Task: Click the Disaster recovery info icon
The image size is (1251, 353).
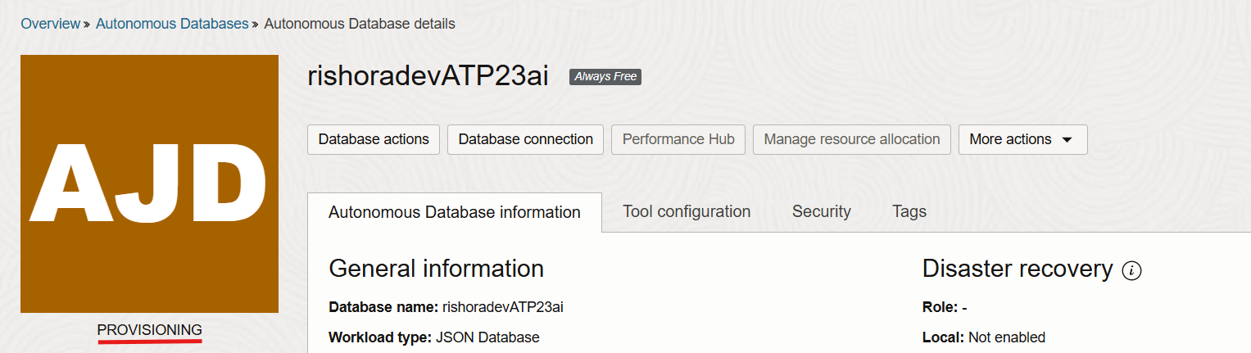Action: (x=1131, y=270)
